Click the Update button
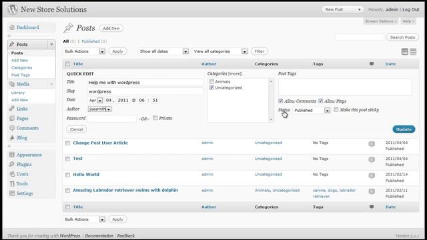This screenshot has width=427, height=240. (x=404, y=129)
